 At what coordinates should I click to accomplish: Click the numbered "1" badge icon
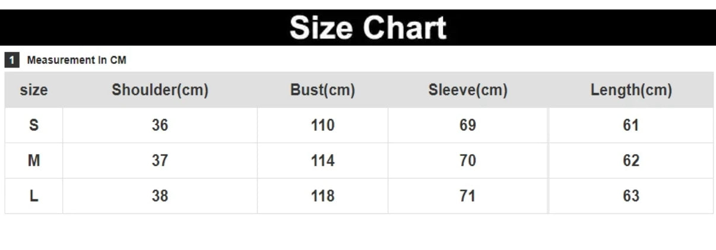click(x=12, y=60)
